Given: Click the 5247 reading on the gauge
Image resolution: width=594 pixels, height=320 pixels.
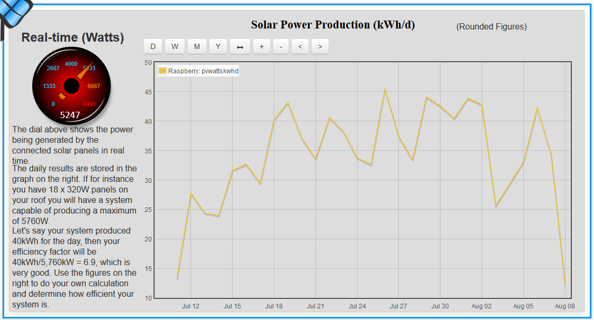Looking at the screenshot, I should (70, 115).
